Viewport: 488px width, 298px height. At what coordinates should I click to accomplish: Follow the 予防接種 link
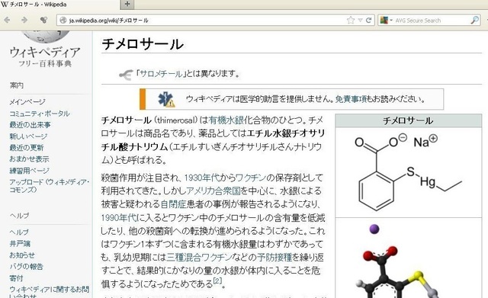point(274,257)
